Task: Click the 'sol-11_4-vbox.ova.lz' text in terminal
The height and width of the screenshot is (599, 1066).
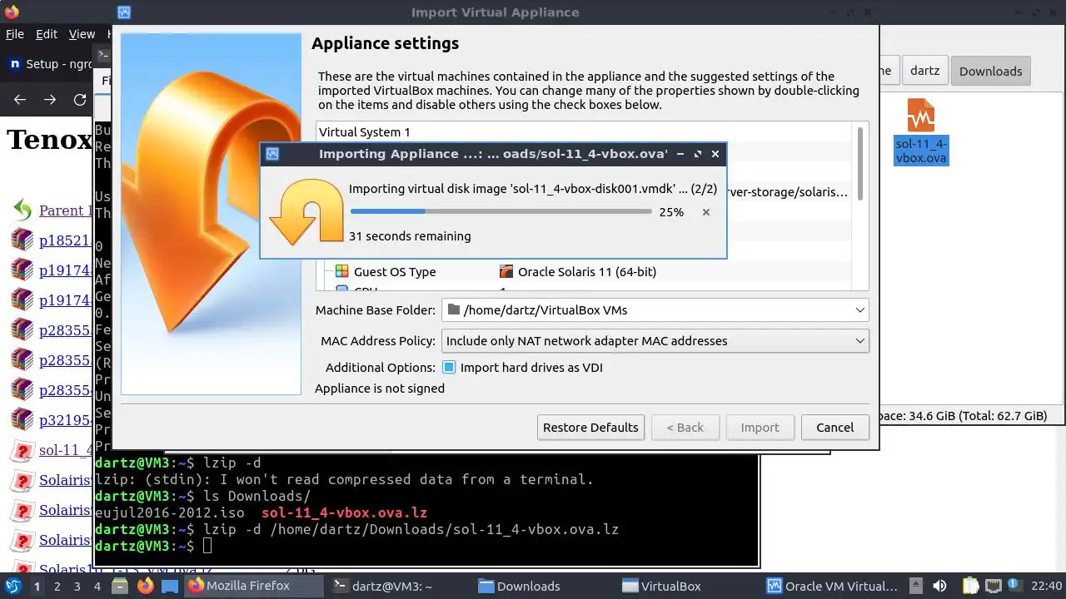Action: (x=344, y=512)
